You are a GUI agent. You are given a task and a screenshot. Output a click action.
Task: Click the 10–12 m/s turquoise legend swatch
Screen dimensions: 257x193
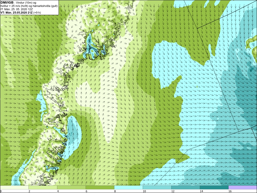(157, 187)
